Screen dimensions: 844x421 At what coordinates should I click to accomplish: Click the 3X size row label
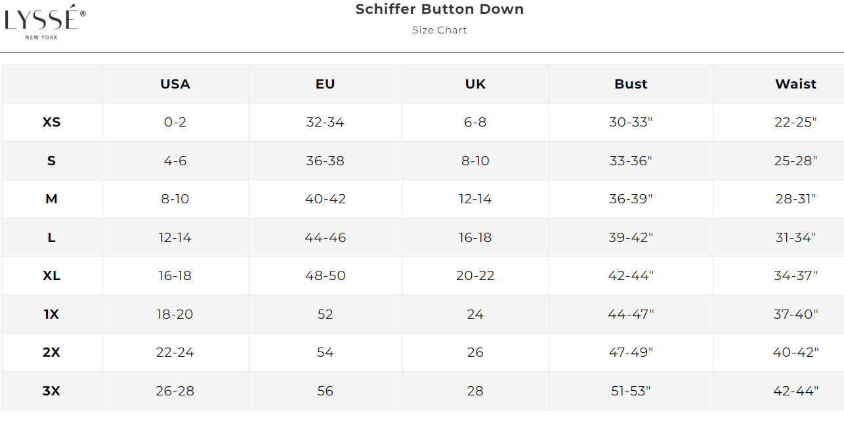click(x=52, y=391)
